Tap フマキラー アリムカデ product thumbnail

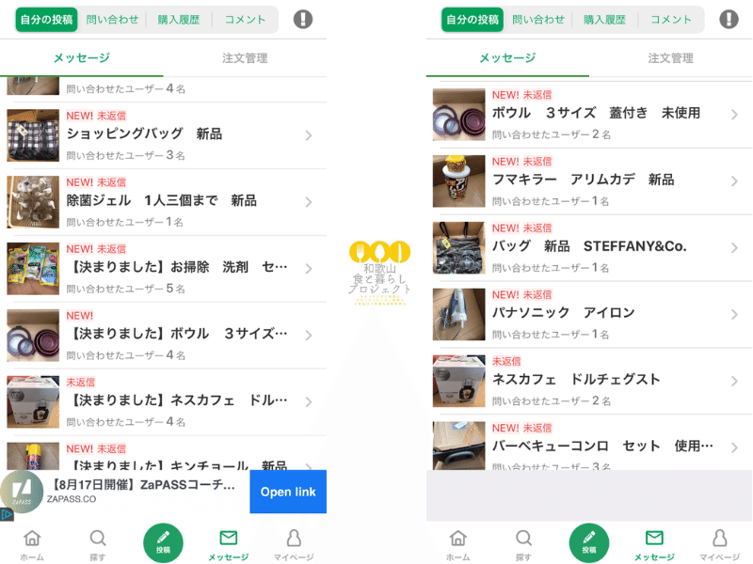coord(458,180)
